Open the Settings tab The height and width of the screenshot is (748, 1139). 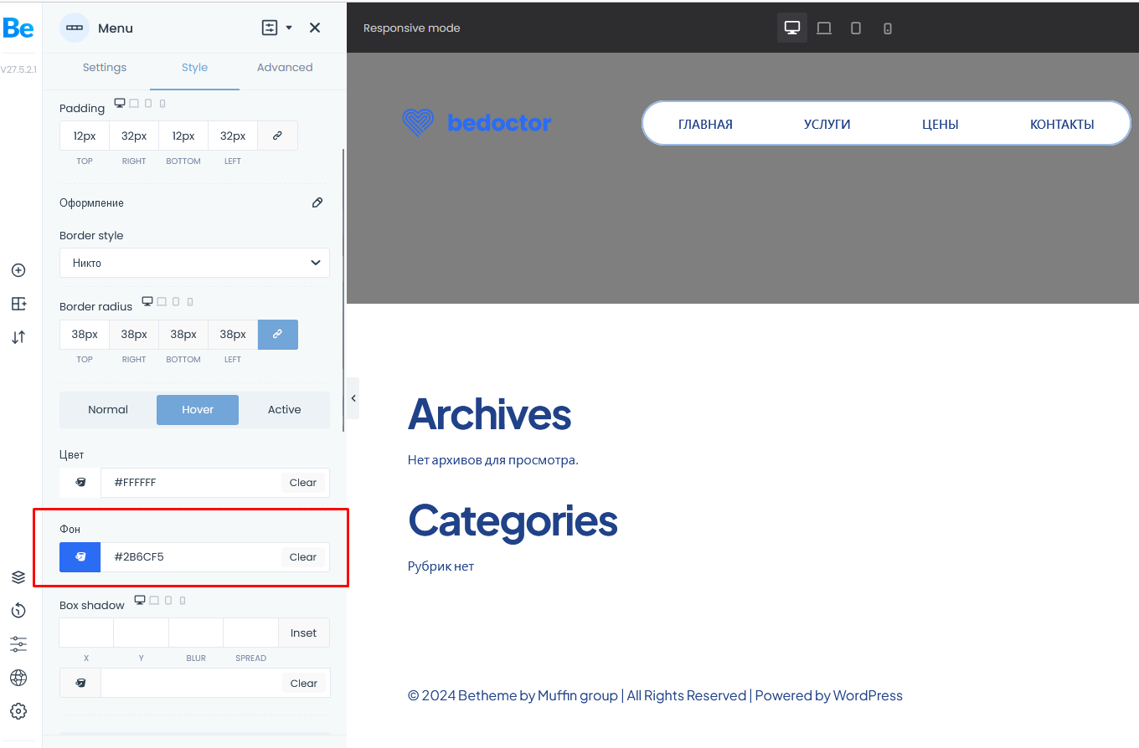(105, 68)
